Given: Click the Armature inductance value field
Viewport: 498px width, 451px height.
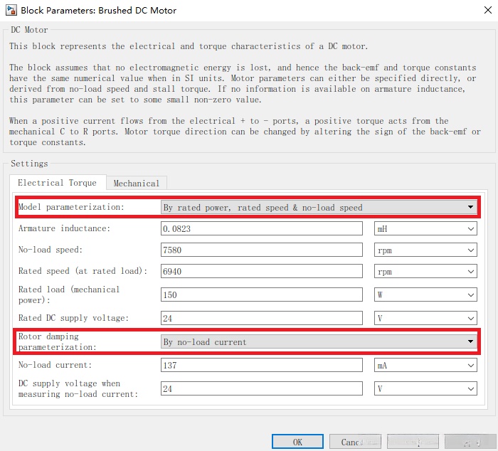Looking at the screenshot, I should click(x=261, y=228).
